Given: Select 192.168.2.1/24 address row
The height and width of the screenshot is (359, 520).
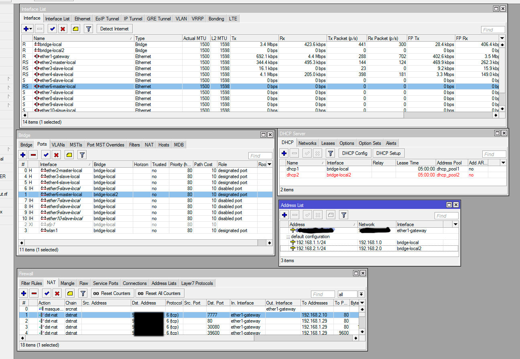Looking at the screenshot, I should (369, 249).
